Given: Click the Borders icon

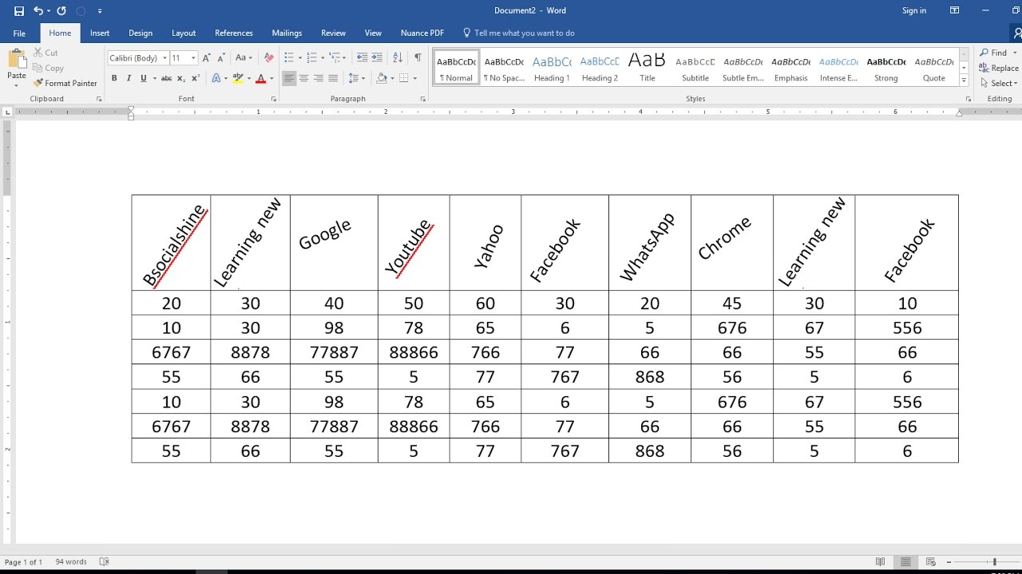Looking at the screenshot, I should coord(404,78).
